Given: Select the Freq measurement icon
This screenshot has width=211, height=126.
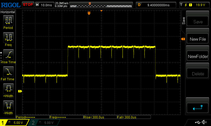Looking at the screenshot, I should click(x=8, y=38).
